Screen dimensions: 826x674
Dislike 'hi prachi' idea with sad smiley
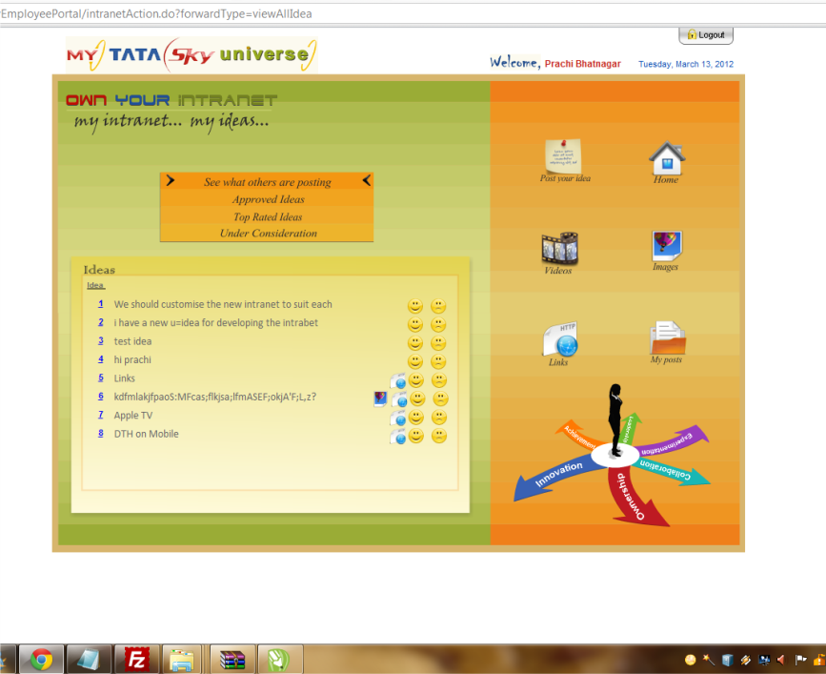pos(438,361)
